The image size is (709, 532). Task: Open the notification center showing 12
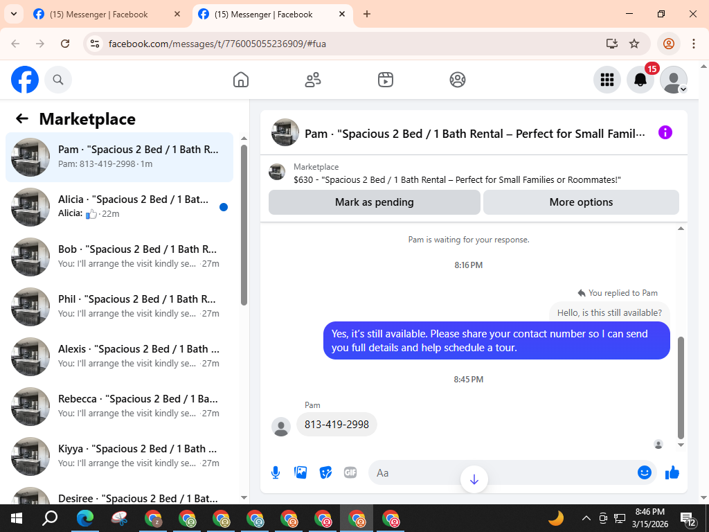click(688, 518)
